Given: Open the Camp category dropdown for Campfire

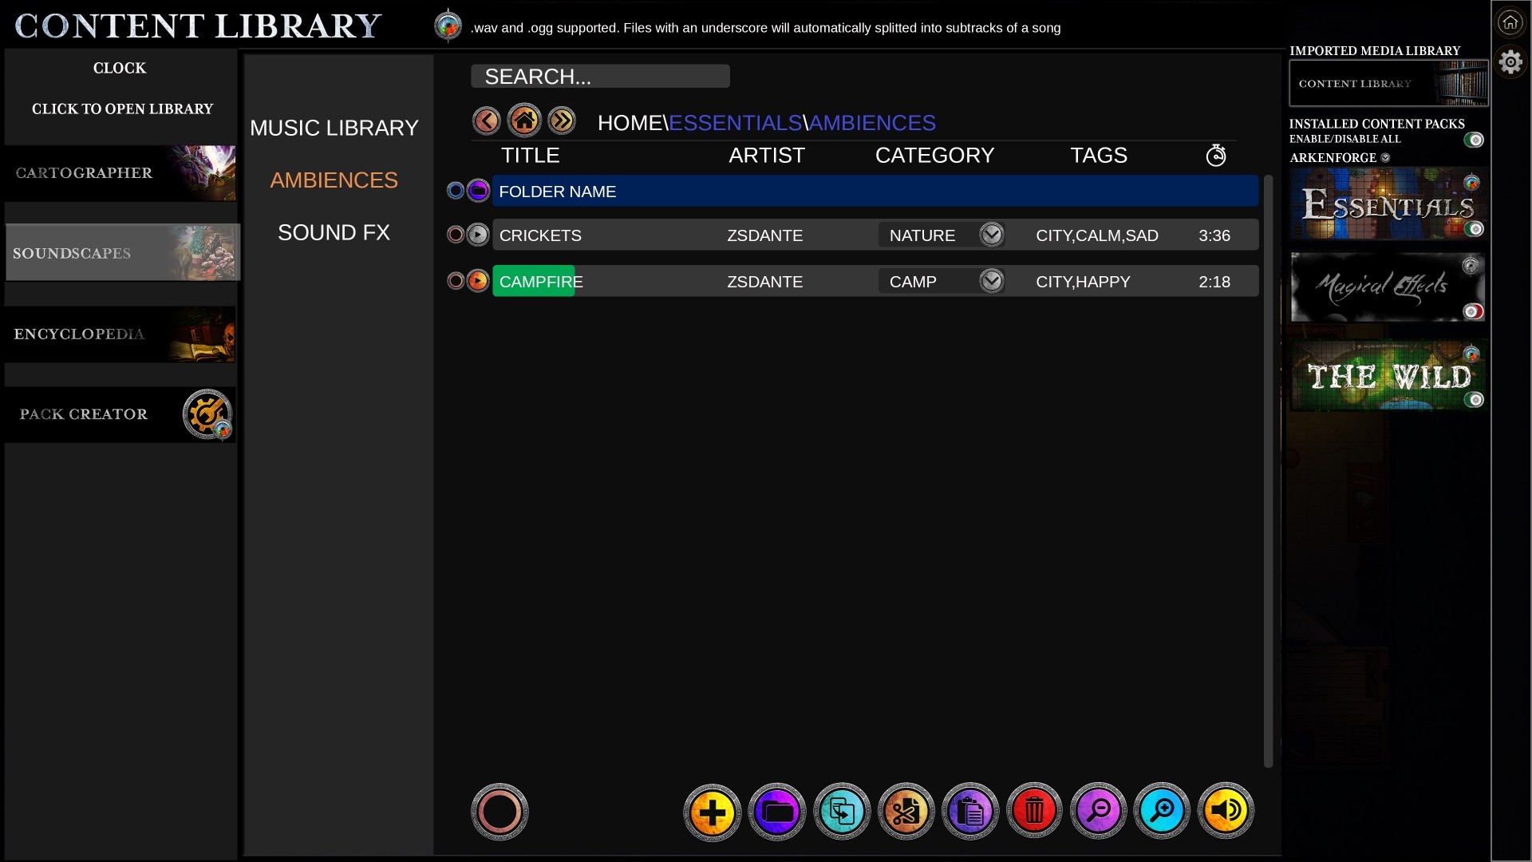Looking at the screenshot, I should tap(991, 281).
